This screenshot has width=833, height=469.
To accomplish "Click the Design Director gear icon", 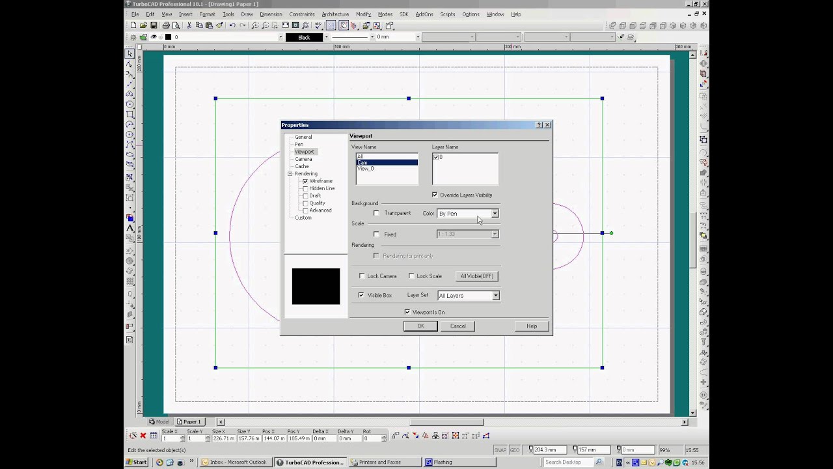I will click(133, 37).
